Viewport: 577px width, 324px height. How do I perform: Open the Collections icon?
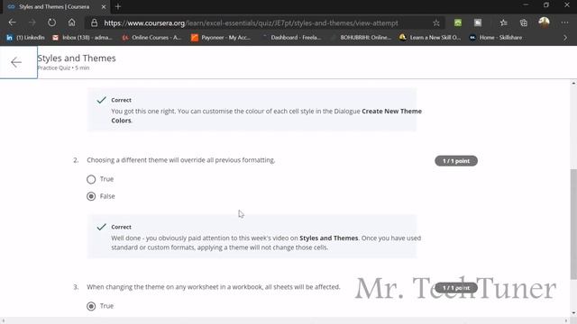pyautogui.click(x=524, y=22)
